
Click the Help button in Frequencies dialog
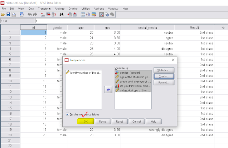coord(154,122)
